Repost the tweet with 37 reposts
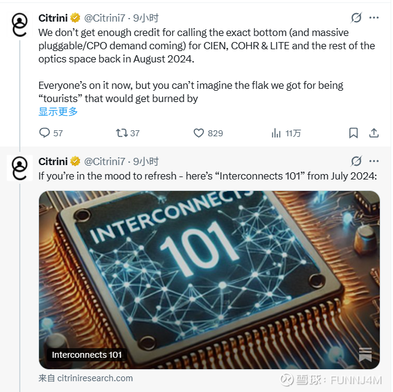The image size is (393, 392). click(122, 133)
